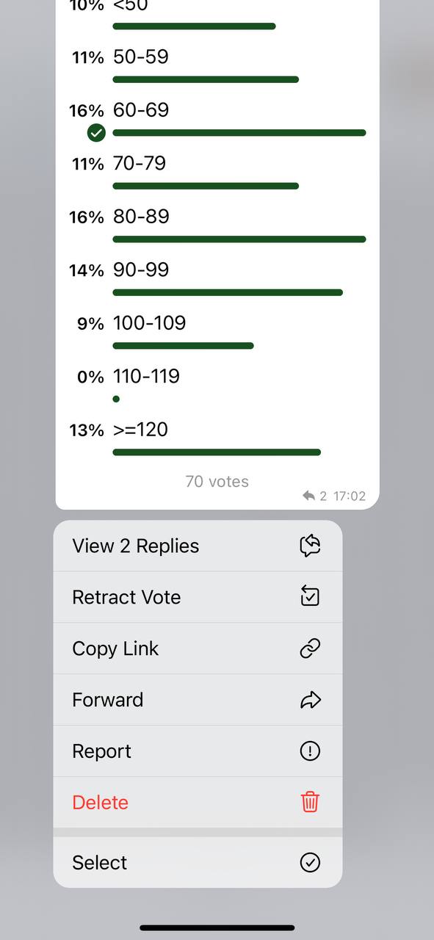Click the Retract Vote checkbox-arrow icon
The width and height of the screenshot is (434, 940).
point(310,597)
